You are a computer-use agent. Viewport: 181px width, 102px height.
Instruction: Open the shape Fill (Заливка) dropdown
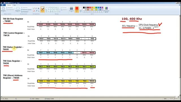(64, 10)
